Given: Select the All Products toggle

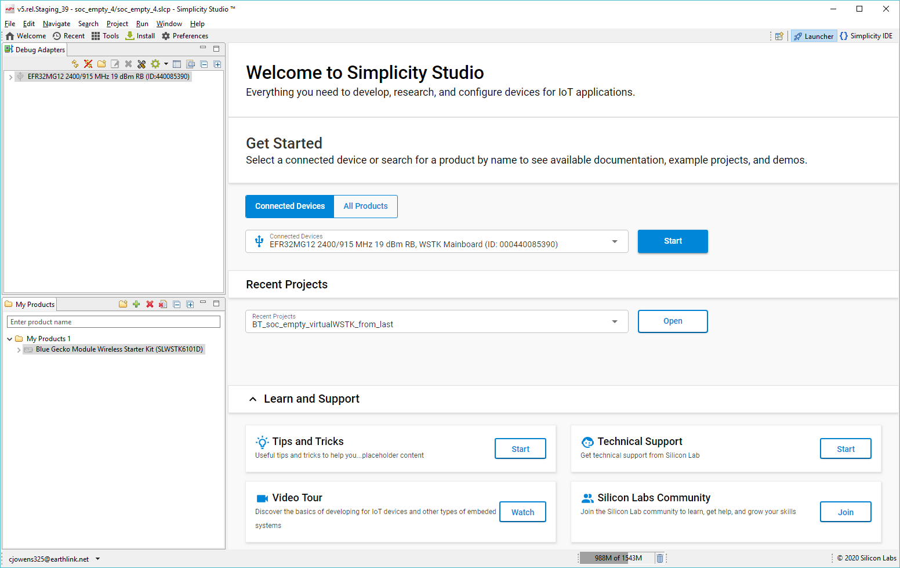Looking at the screenshot, I should (x=365, y=207).
